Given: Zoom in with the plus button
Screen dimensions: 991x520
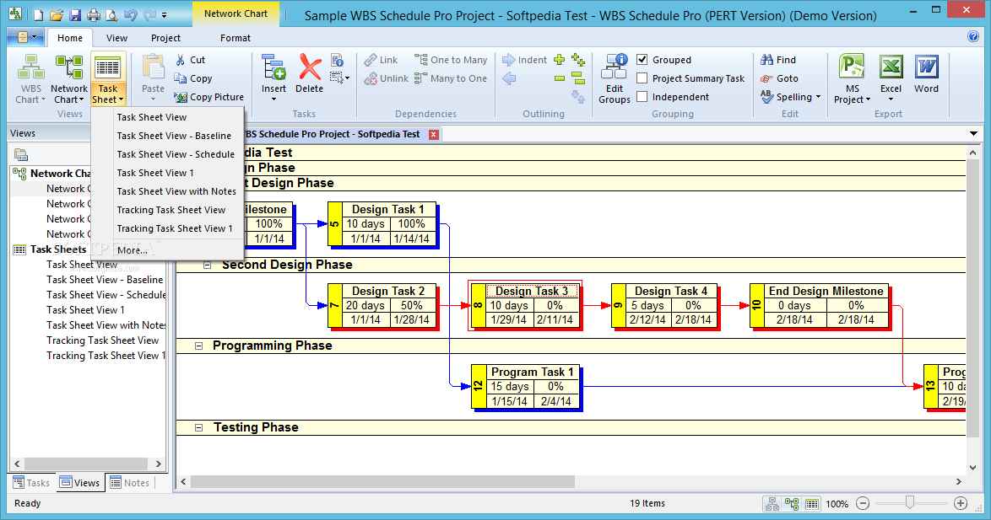Looking at the screenshot, I should 961,504.
